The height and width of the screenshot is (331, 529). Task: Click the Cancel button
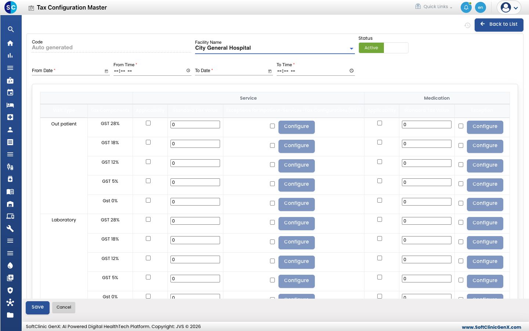coord(64,307)
